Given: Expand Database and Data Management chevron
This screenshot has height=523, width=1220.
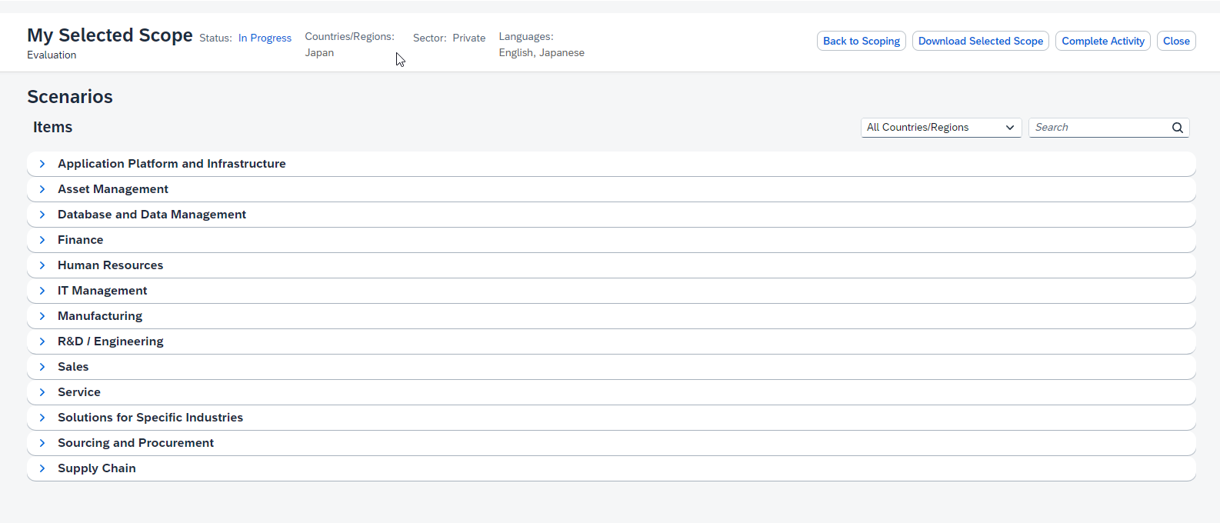Looking at the screenshot, I should click(x=42, y=215).
